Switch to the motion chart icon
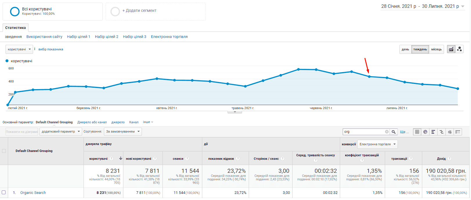The image size is (471, 200). tap(459, 49)
